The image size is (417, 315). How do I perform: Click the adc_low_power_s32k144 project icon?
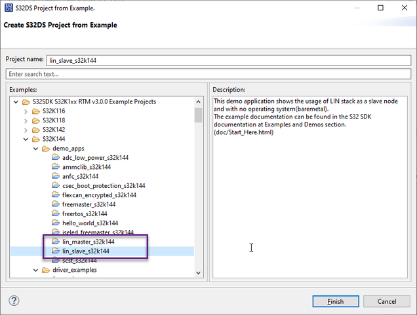56,157
